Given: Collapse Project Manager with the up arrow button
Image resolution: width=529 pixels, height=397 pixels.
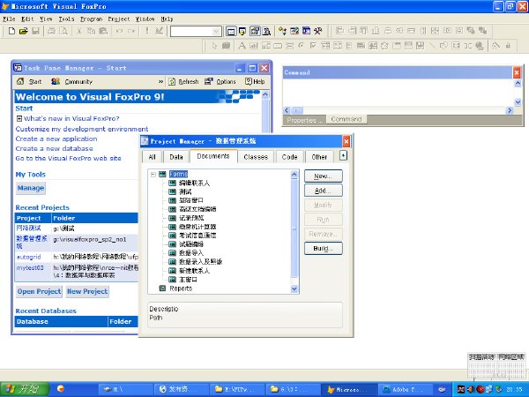Looking at the screenshot, I should pos(343,155).
